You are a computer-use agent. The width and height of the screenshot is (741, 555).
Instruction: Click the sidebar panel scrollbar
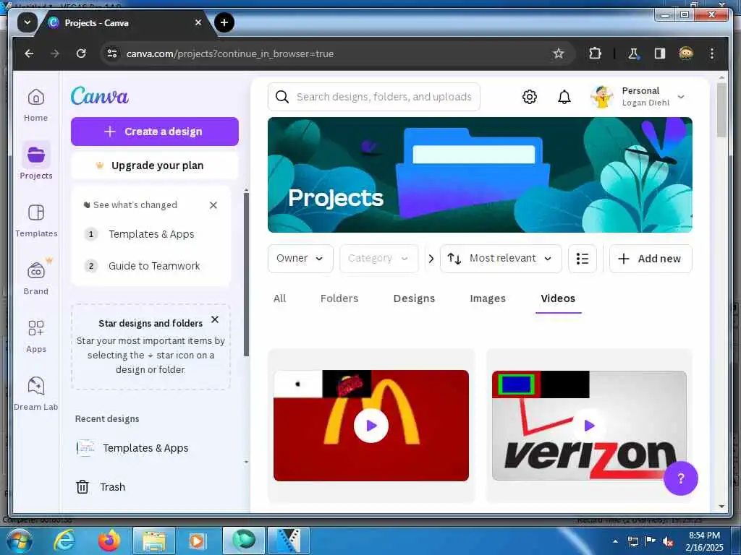point(246,274)
